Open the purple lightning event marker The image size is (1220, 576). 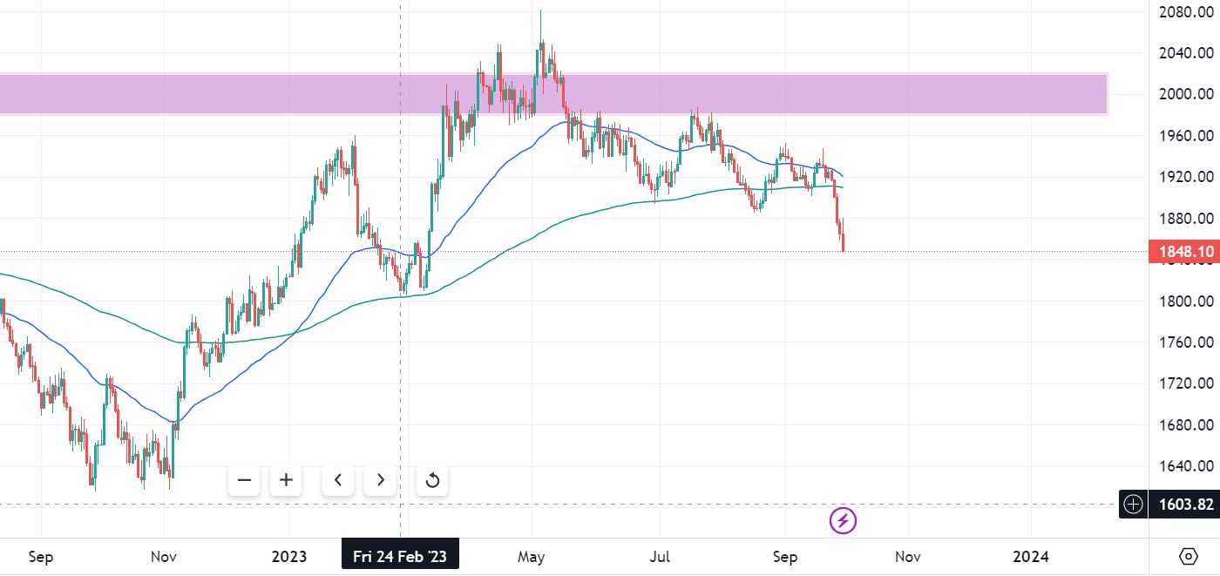(x=843, y=521)
